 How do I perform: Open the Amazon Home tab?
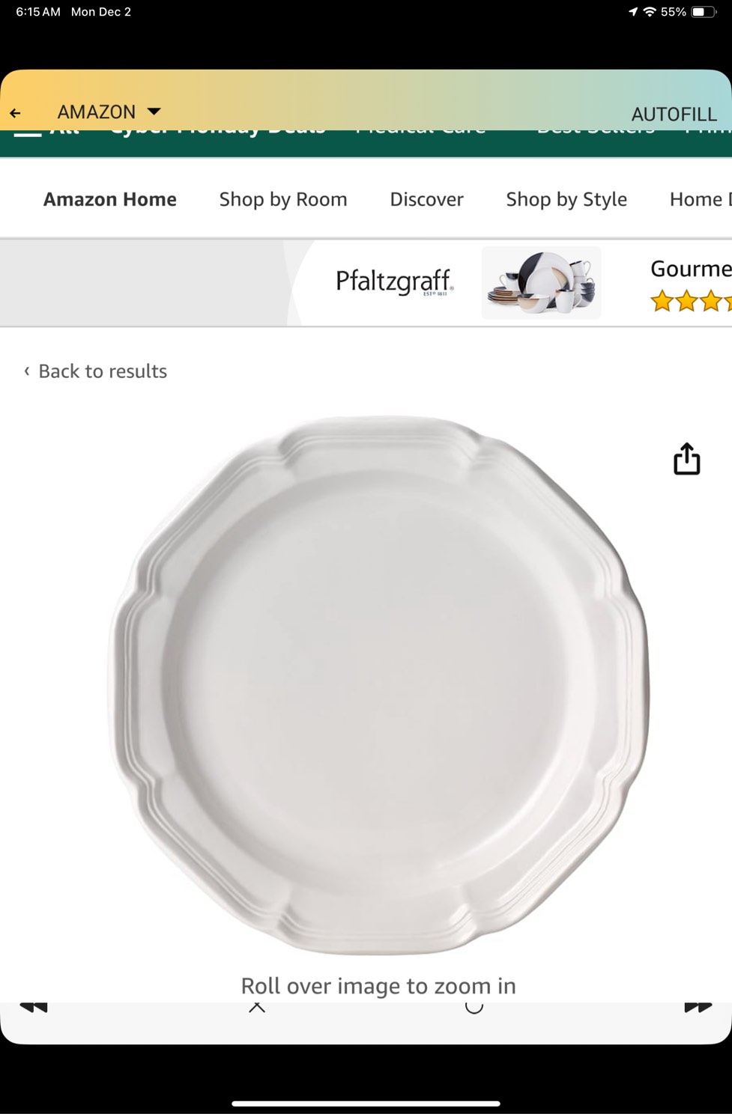point(110,199)
